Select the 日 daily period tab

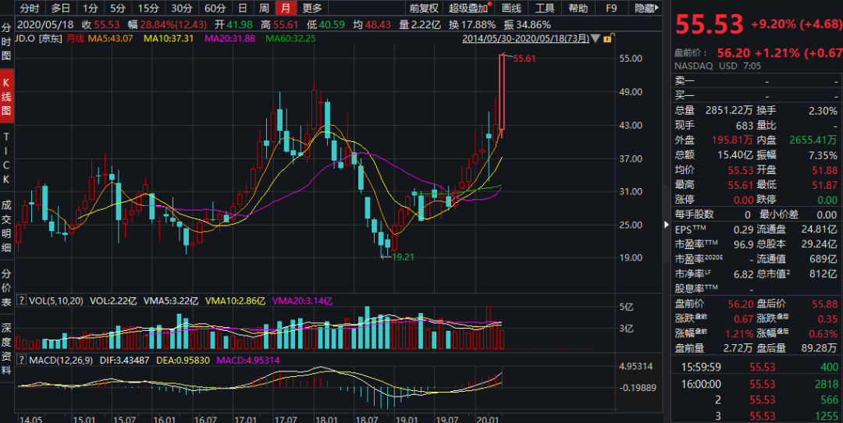tap(244, 9)
